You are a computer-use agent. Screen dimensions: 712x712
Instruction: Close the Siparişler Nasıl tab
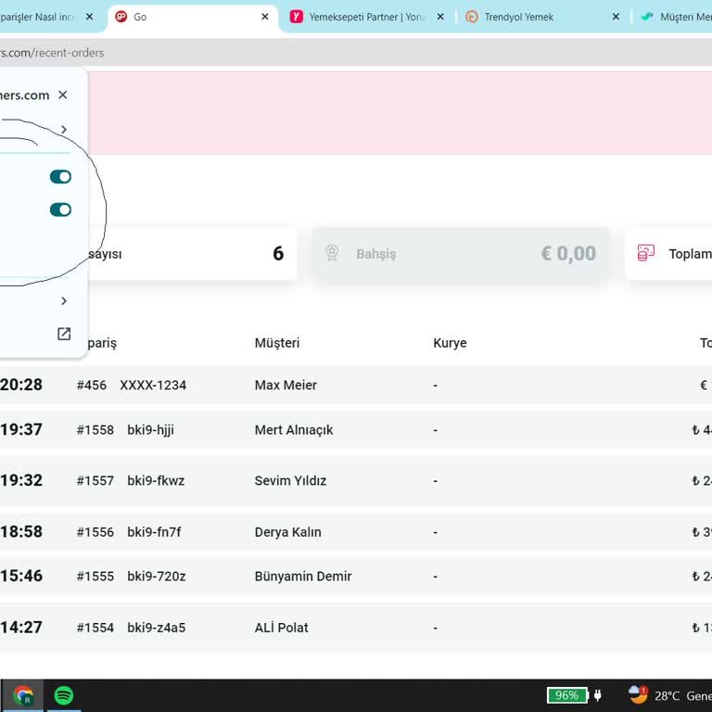(x=89, y=17)
